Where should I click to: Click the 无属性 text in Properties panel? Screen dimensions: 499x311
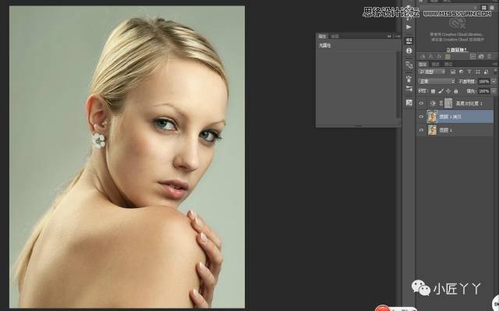coord(325,45)
